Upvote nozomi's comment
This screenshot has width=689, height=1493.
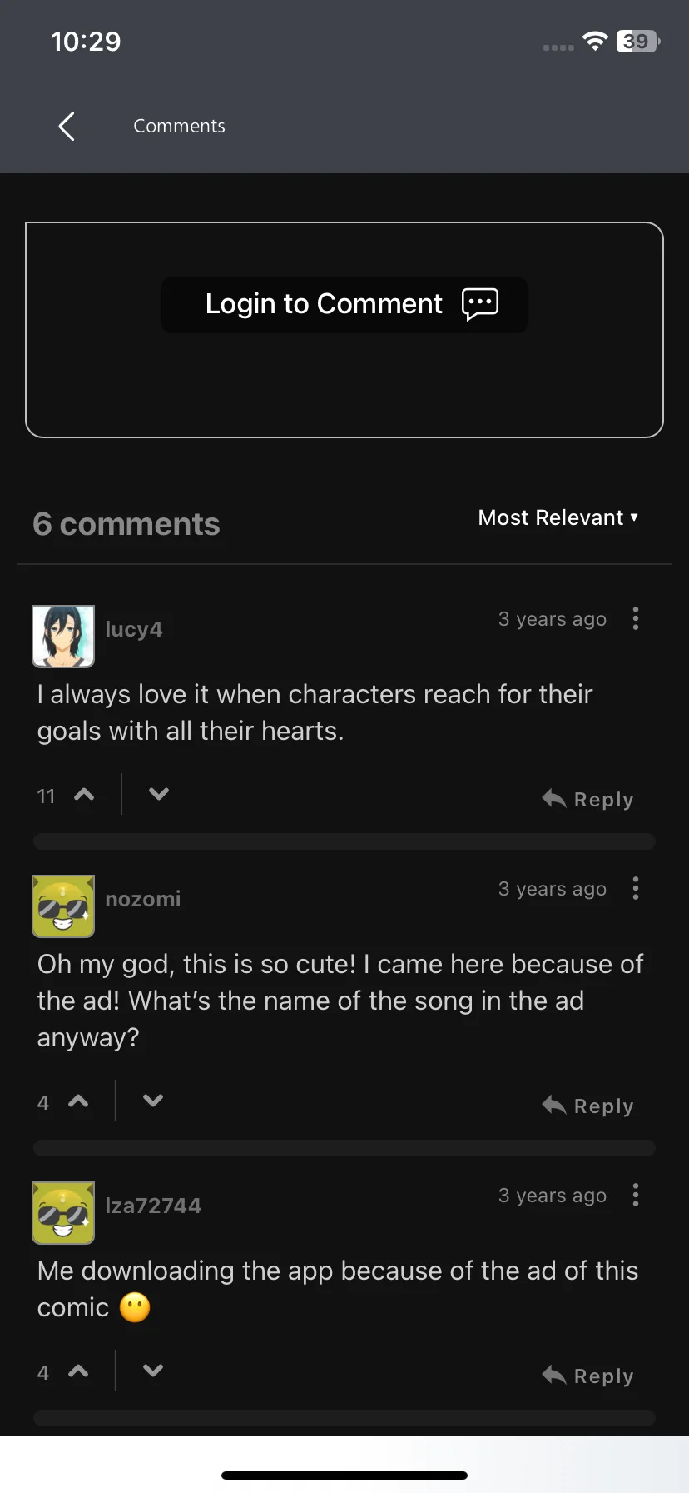coord(79,1101)
